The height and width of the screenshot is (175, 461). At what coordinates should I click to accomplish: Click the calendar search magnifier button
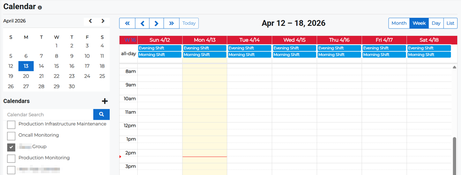click(101, 114)
